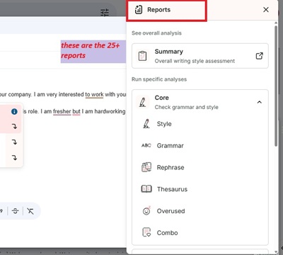
Task: Click the Summary clipboard icon
Action: click(x=142, y=56)
